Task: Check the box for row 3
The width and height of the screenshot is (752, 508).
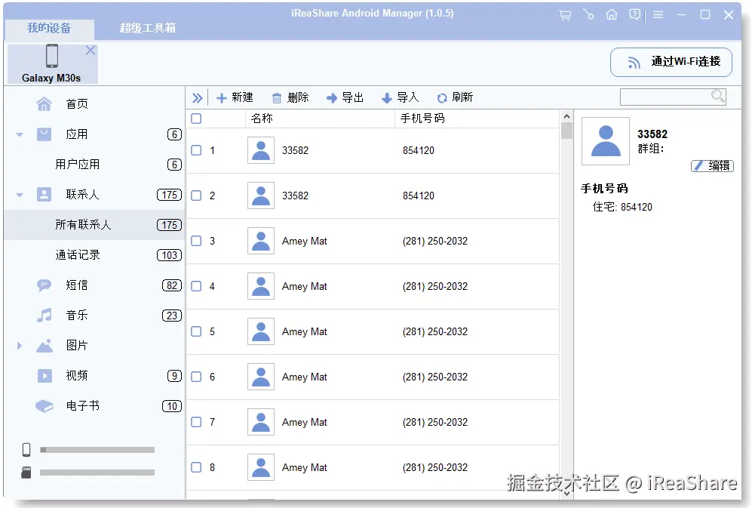Action: (196, 241)
